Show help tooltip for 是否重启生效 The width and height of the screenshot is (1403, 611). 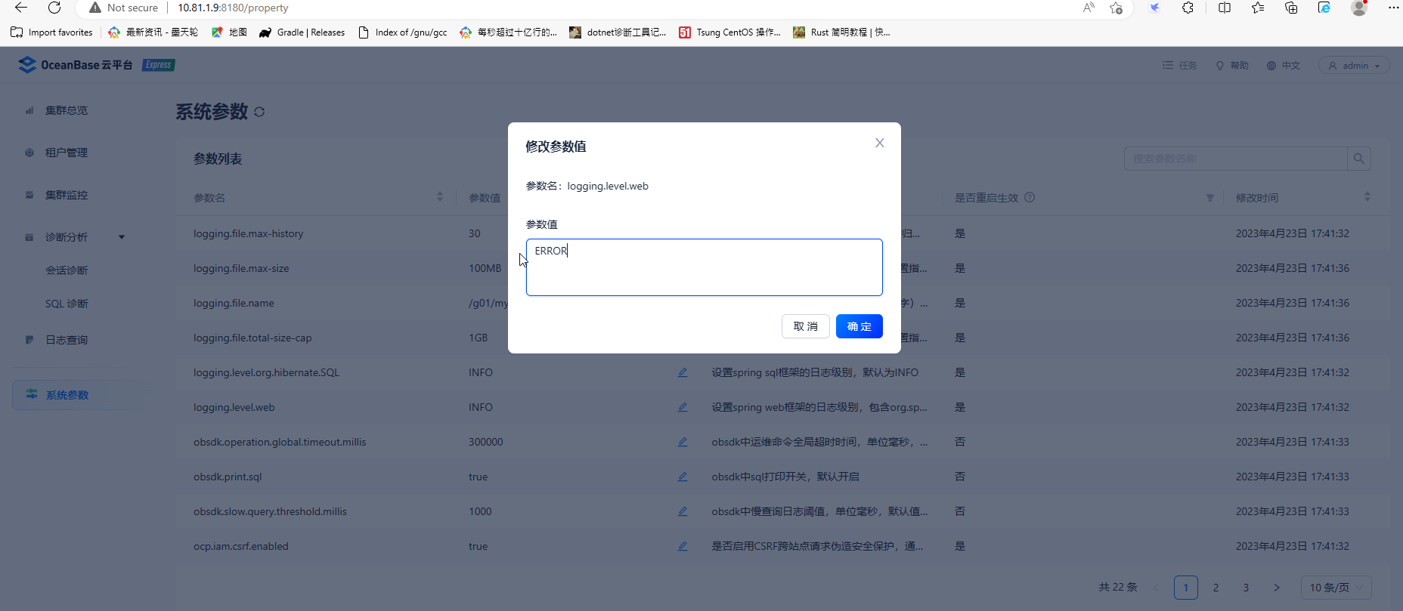click(1030, 197)
